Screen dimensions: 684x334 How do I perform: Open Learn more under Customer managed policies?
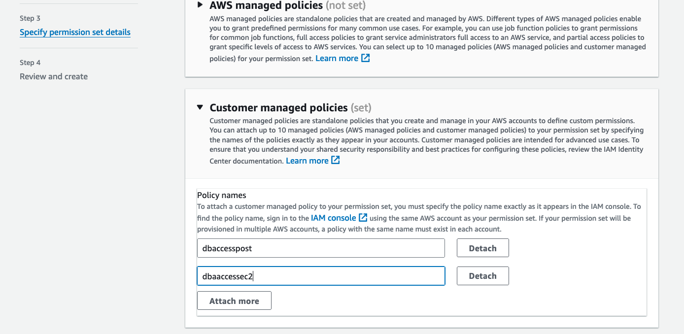coord(307,161)
